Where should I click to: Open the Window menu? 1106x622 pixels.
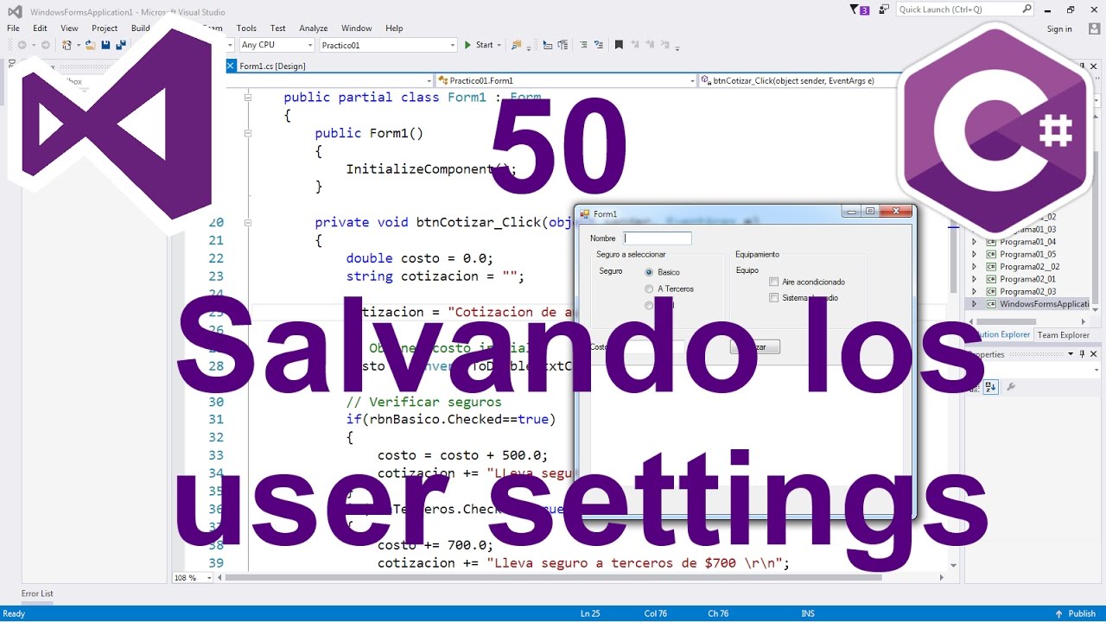pos(357,29)
